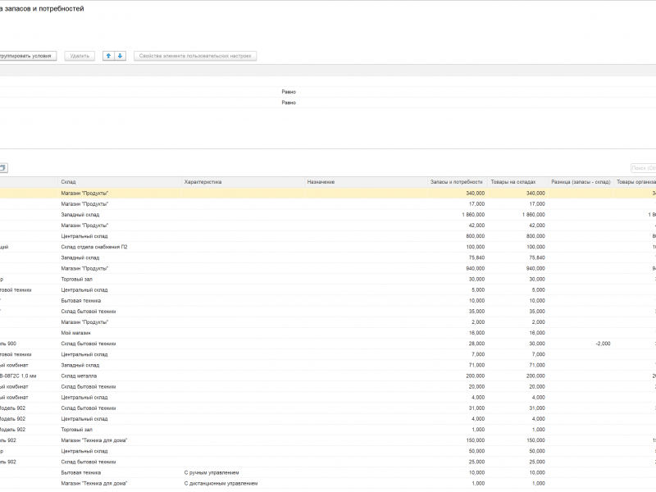Click 1 860,000 in Товары на складах column

534,215
